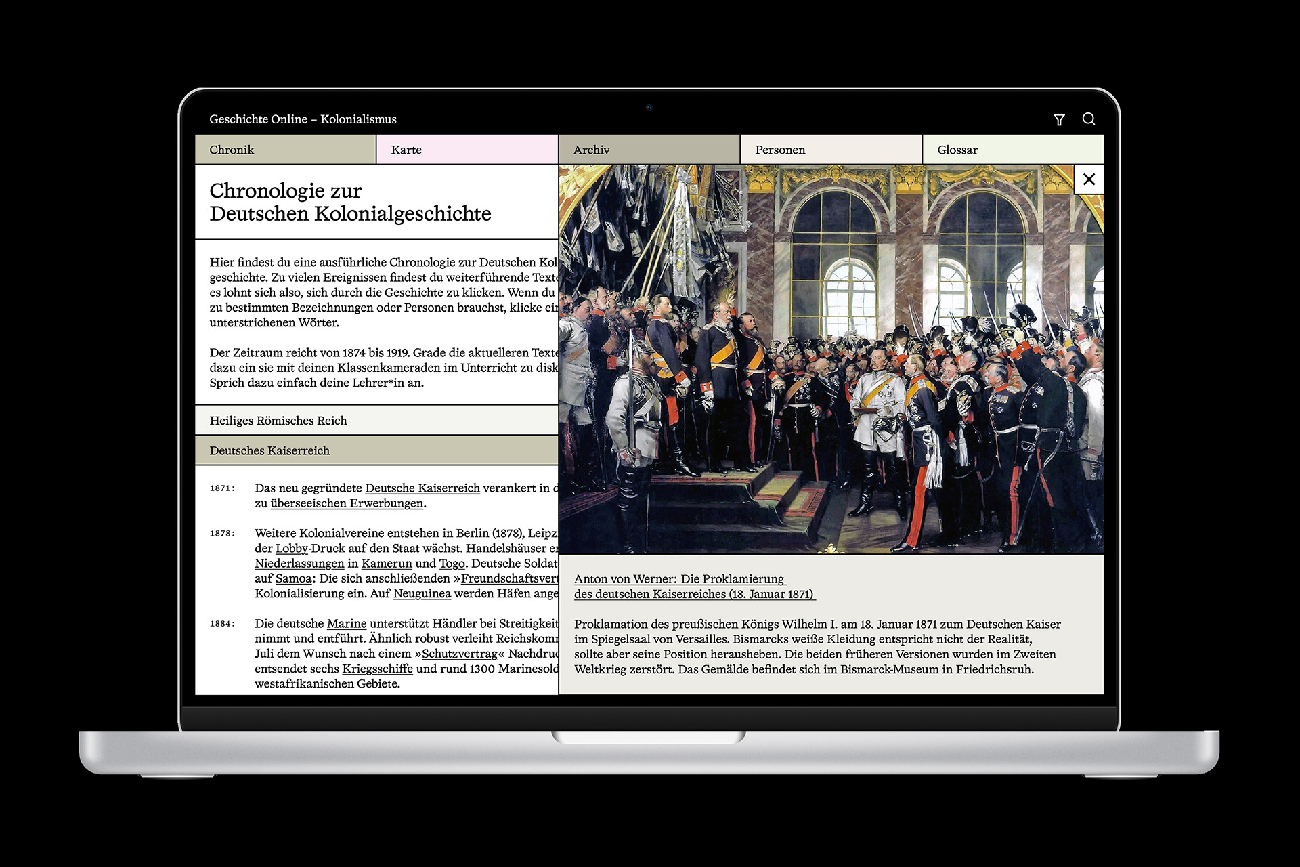This screenshot has width=1300, height=867.
Task: Click the intro paragraph starting Hier findest du
Action: point(383,293)
